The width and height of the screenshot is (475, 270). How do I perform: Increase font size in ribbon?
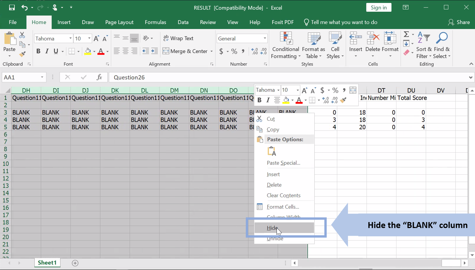coord(96,39)
